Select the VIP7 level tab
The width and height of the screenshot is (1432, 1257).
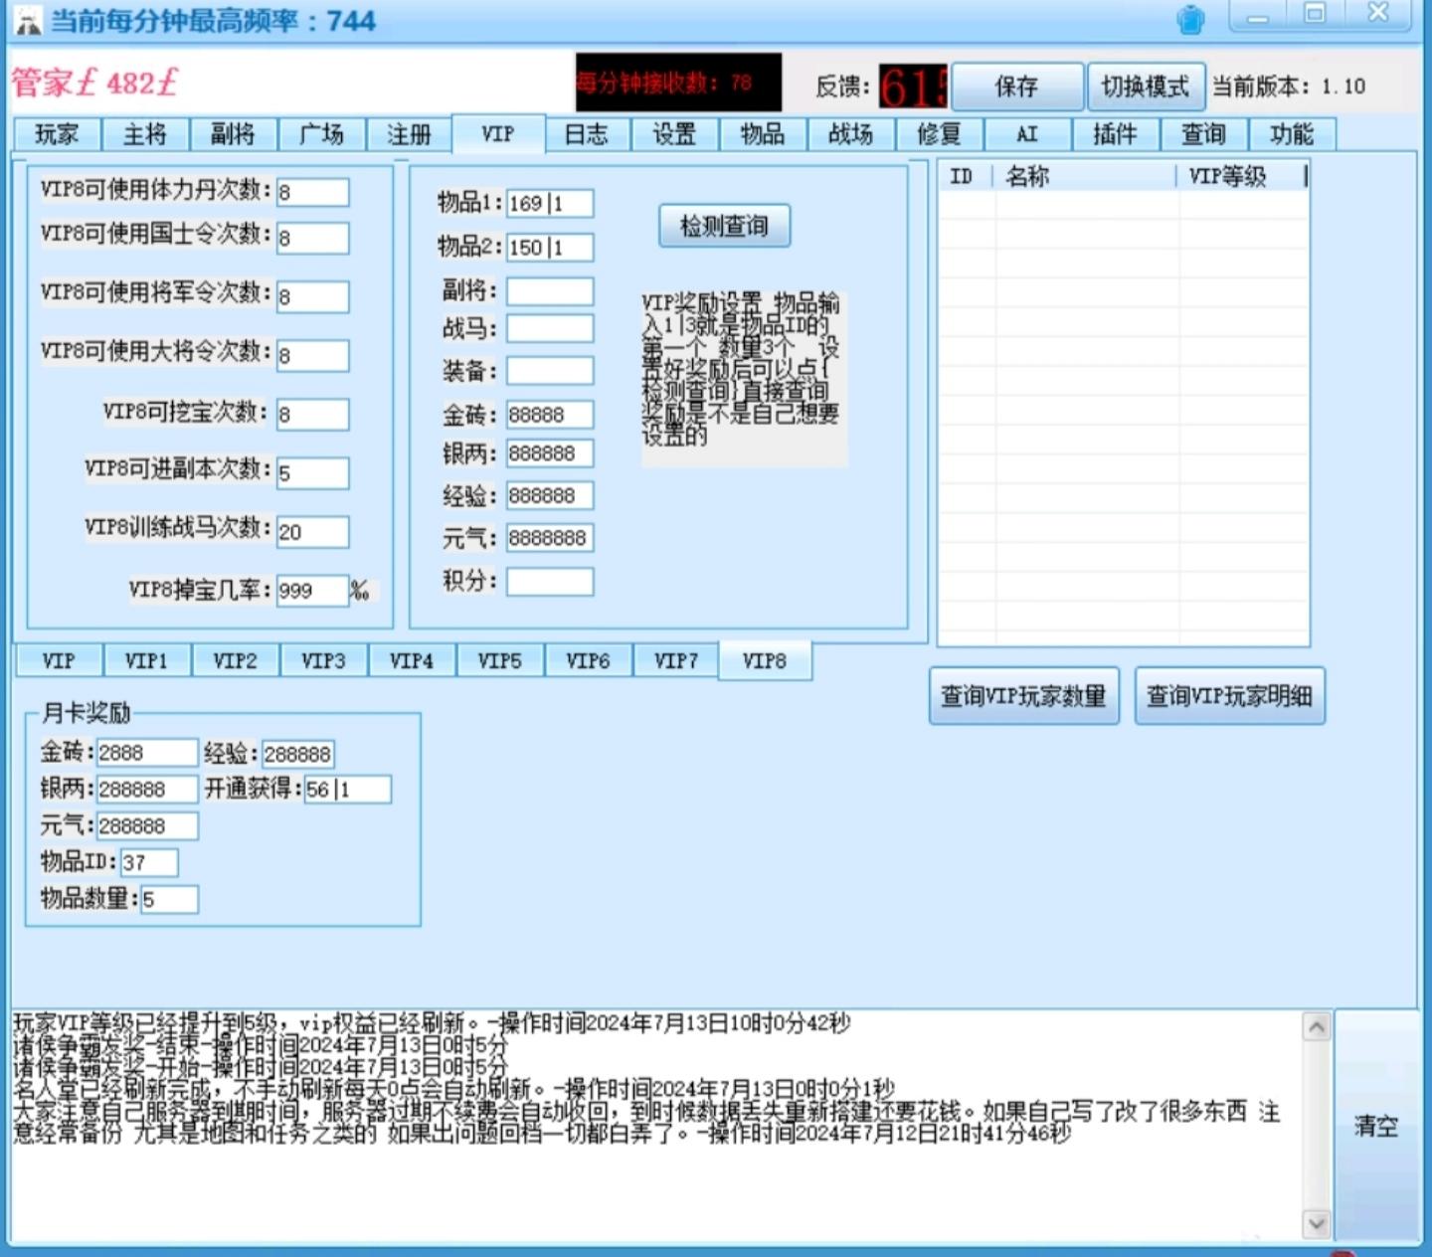pyautogui.click(x=676, y=660)
